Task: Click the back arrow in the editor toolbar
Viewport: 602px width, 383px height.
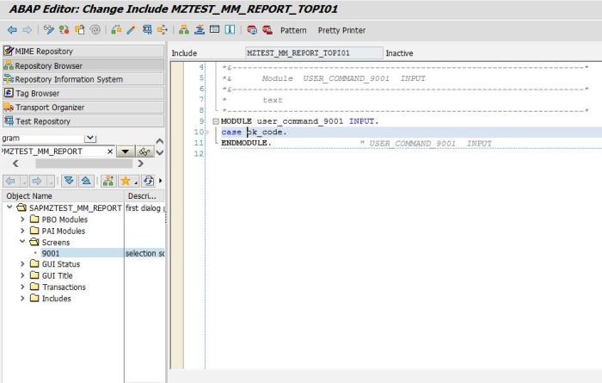Action: pos(12,30)
